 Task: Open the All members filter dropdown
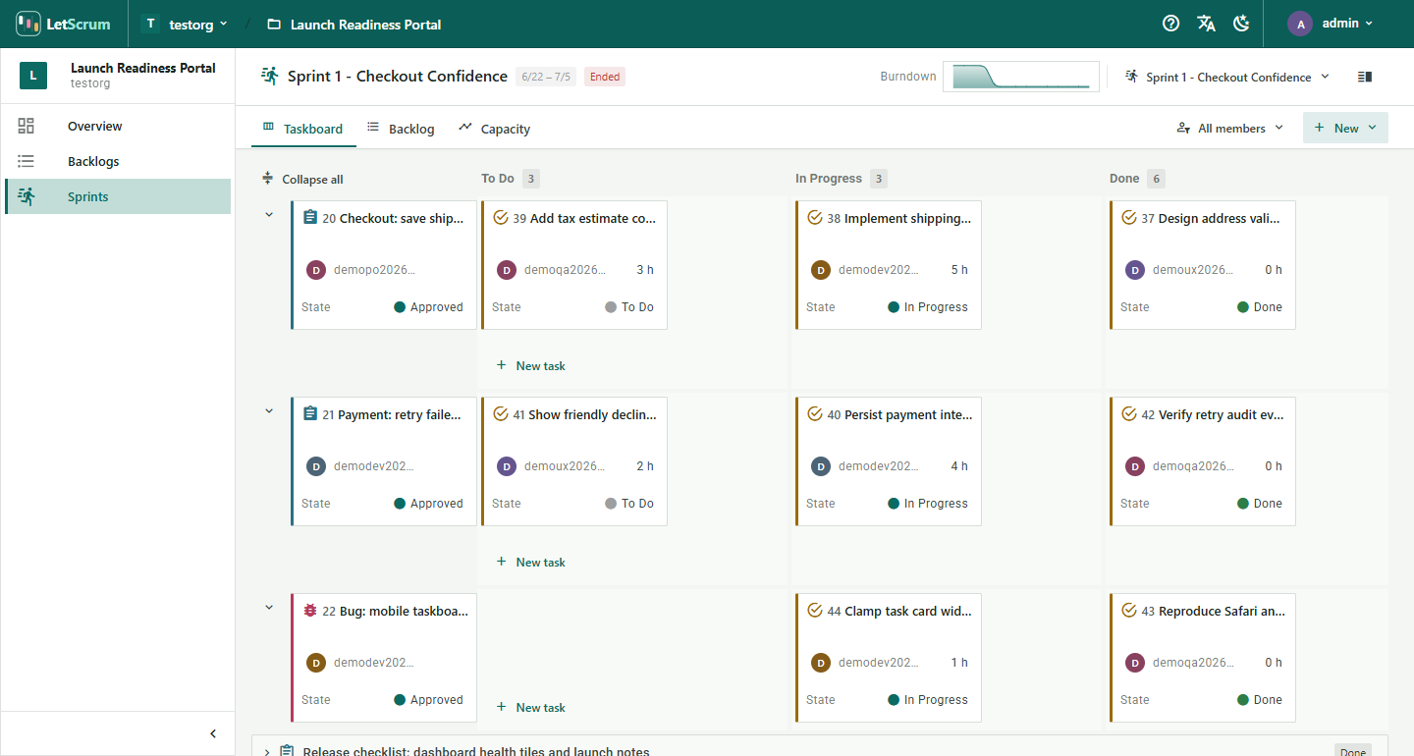point(1230,128)
